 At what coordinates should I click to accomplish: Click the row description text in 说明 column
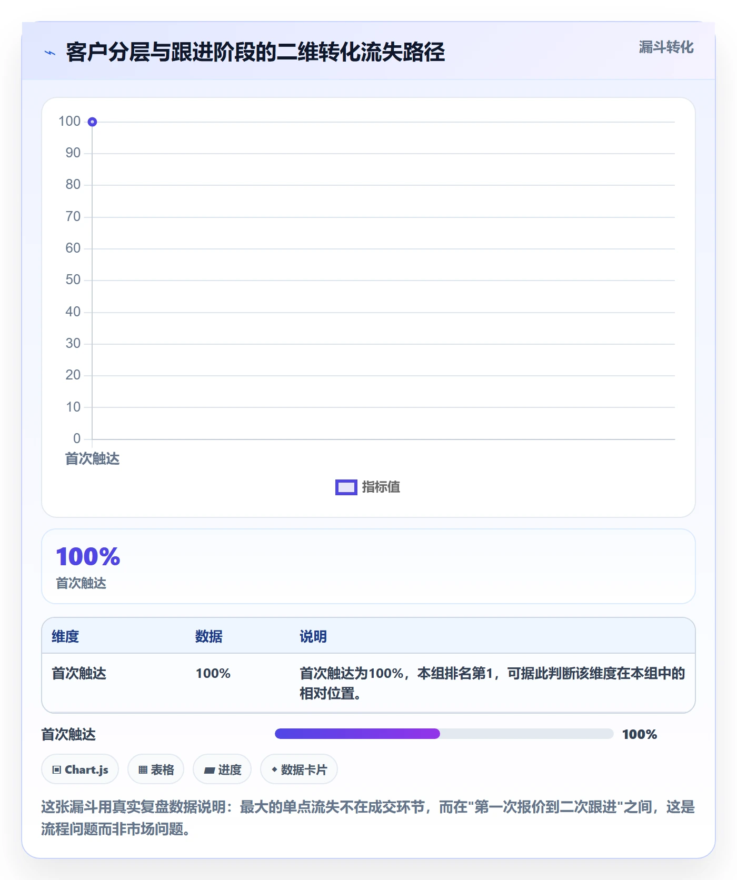click(x=492, y=683)
